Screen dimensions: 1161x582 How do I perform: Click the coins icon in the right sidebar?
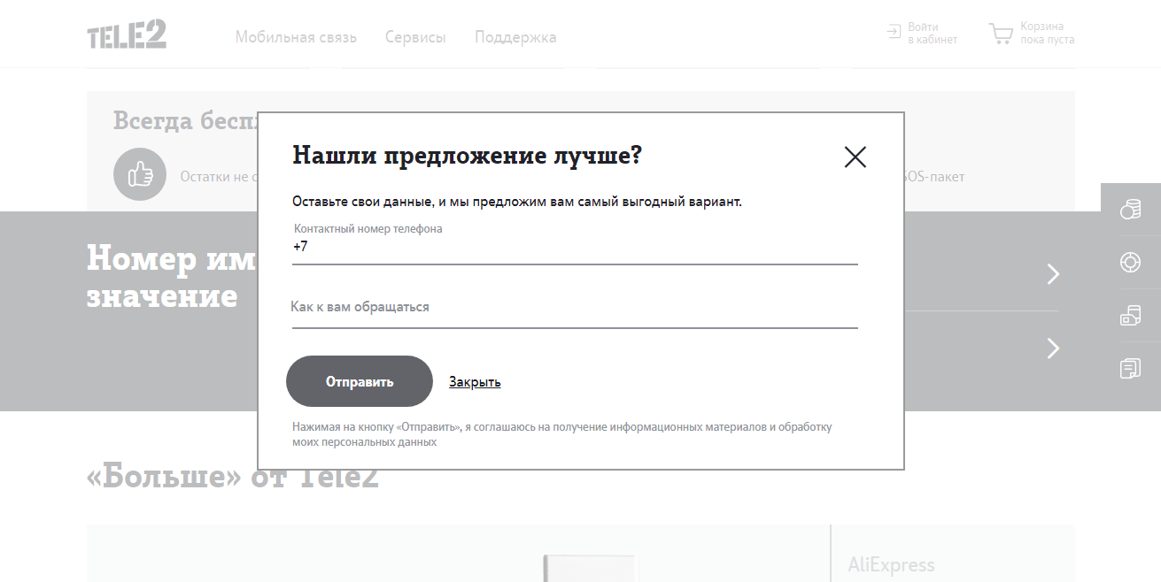point(1131,210)
